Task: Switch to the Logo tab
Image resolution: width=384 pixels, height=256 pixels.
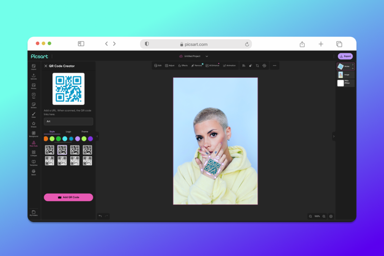Action: click(x=68, y=131)
